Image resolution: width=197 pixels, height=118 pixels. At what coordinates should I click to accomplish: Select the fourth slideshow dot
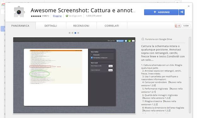click(78, 33)
